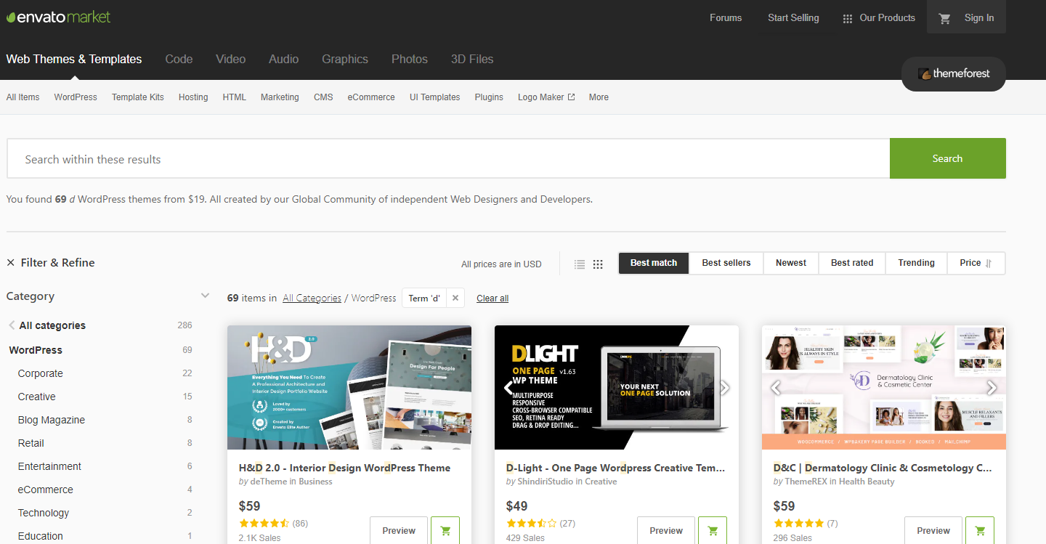Open the Video marketplace tab

tap(230, 60)
